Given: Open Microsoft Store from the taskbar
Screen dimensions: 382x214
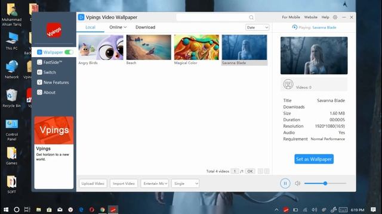Looking at the screenshot, I should 49,210.
